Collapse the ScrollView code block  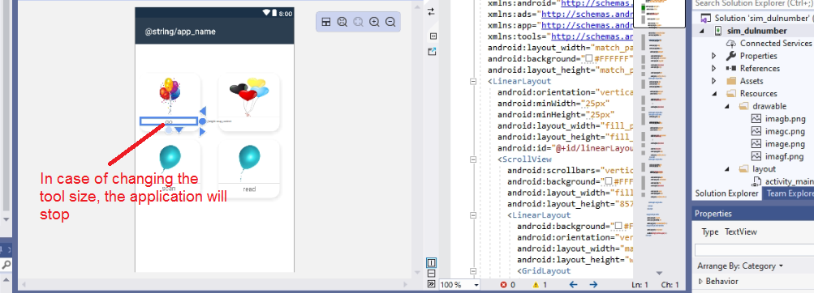click(x=473, y=159)
